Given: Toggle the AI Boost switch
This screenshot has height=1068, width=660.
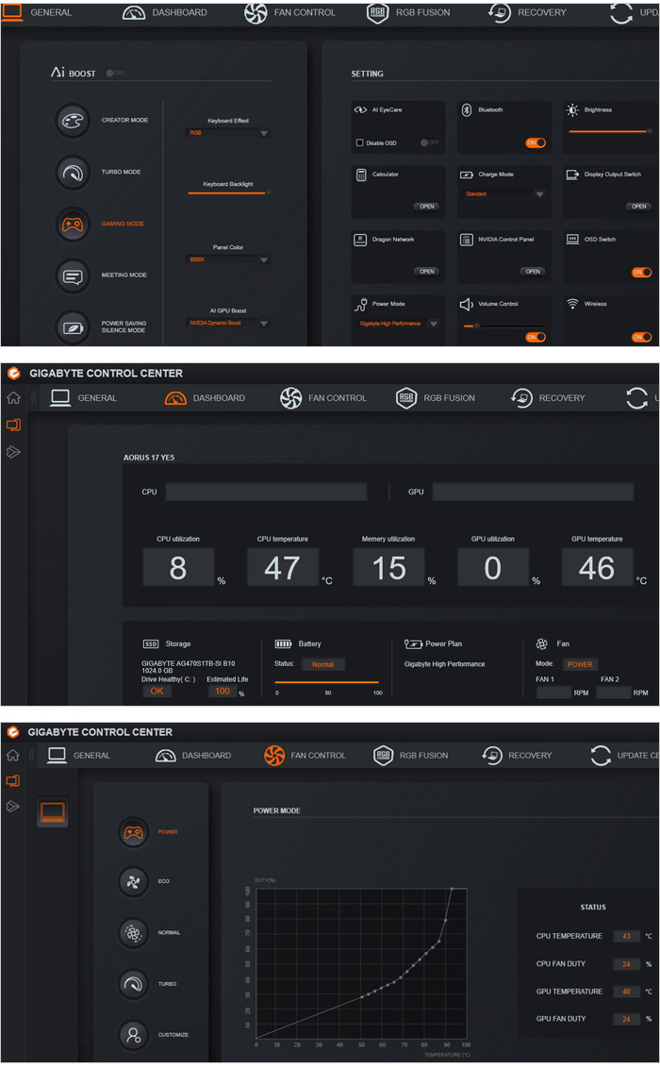Looking at the screenshot, I should click(x=115, y=73).
